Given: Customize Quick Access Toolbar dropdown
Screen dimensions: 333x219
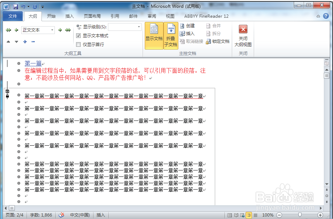Looking at the screenshot, I should click(x=43, y=7).
